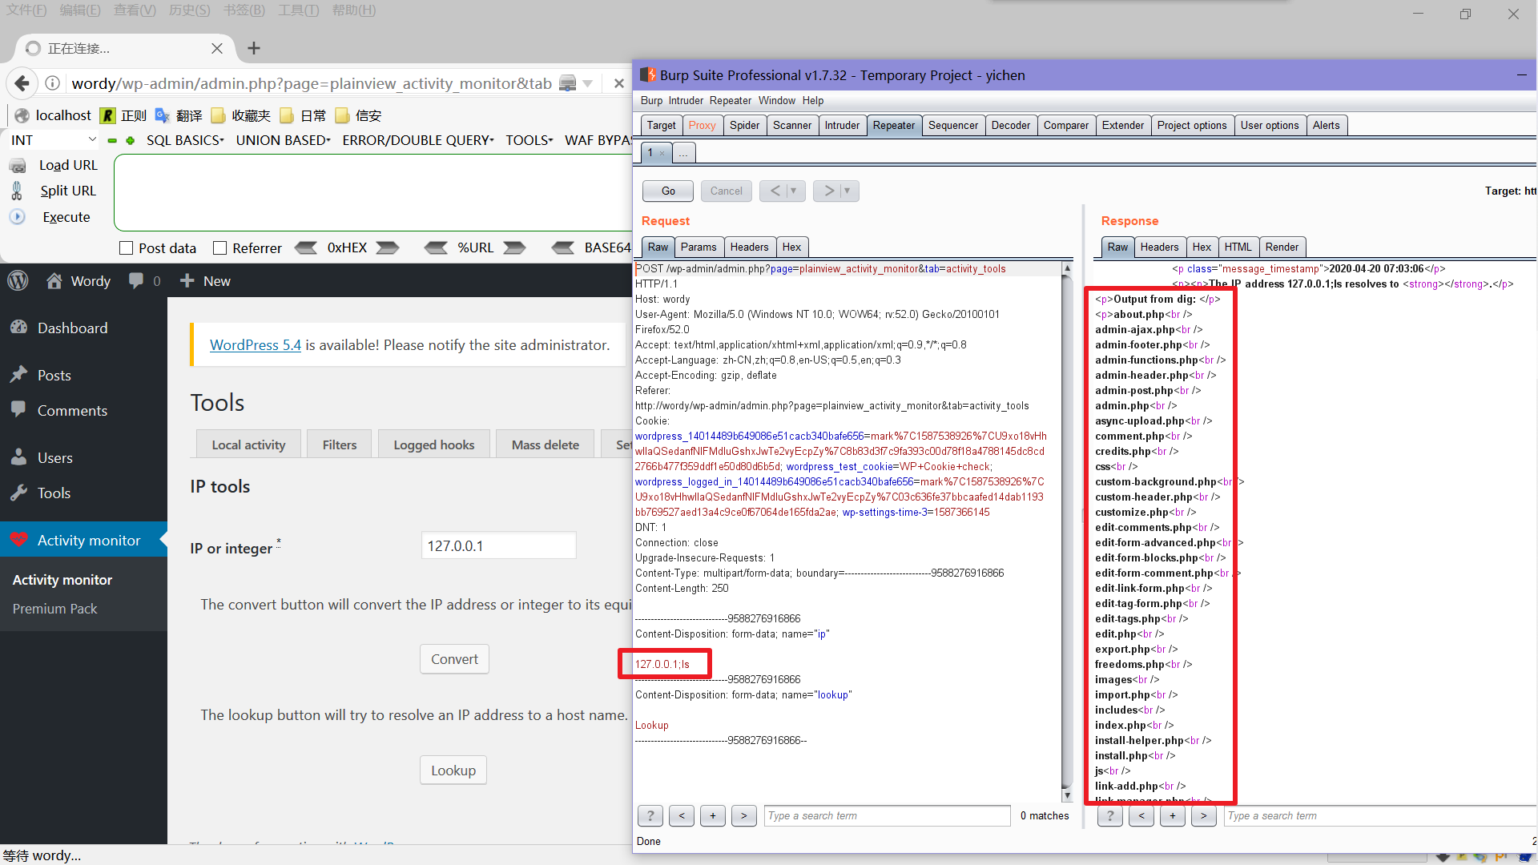The height and width of the screenshot is (865, 1538).
Task: Click the HackBar URL text area
Action: pos(373,193)
